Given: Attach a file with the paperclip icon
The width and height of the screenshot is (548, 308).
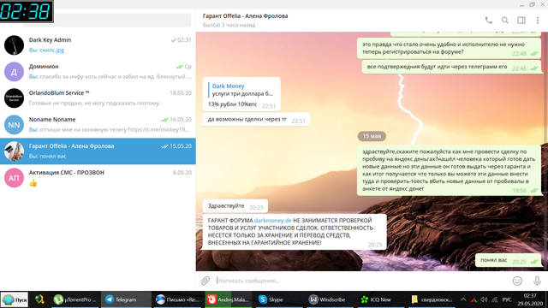Looking at the screenshot, I should (x=205, y=281).
